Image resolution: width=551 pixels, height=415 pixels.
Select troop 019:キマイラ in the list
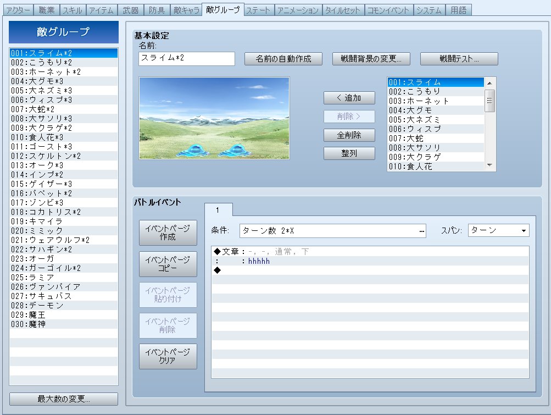tap(64, 222)
